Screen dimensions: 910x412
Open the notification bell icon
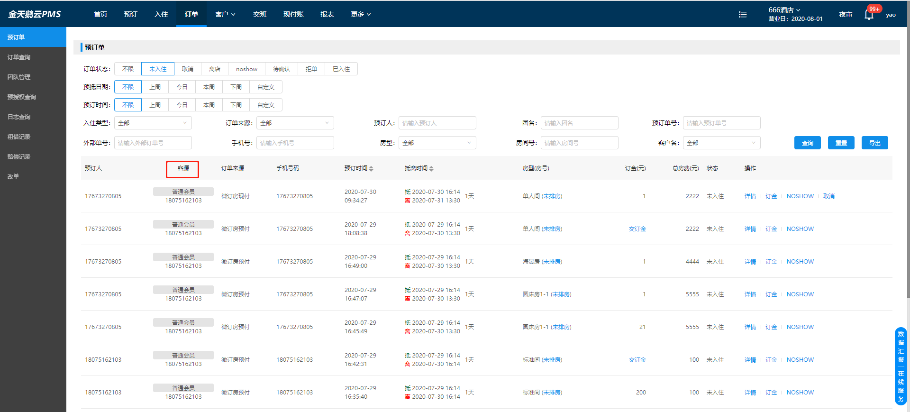tap(869, 15)
